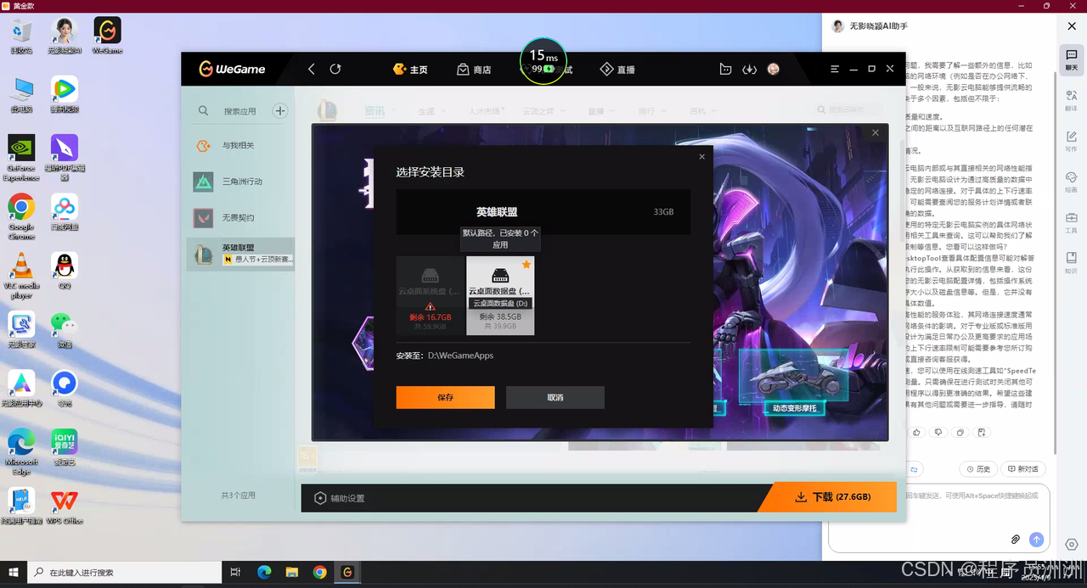Select 英雄联盟 in the sidebar
This screenshot has height=588, width=1087.
click(x=240, y=254)
